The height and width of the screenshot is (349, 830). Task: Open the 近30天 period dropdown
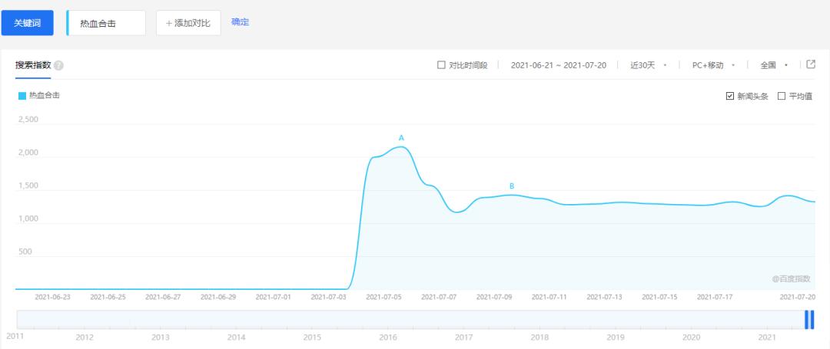pos(648,65)
